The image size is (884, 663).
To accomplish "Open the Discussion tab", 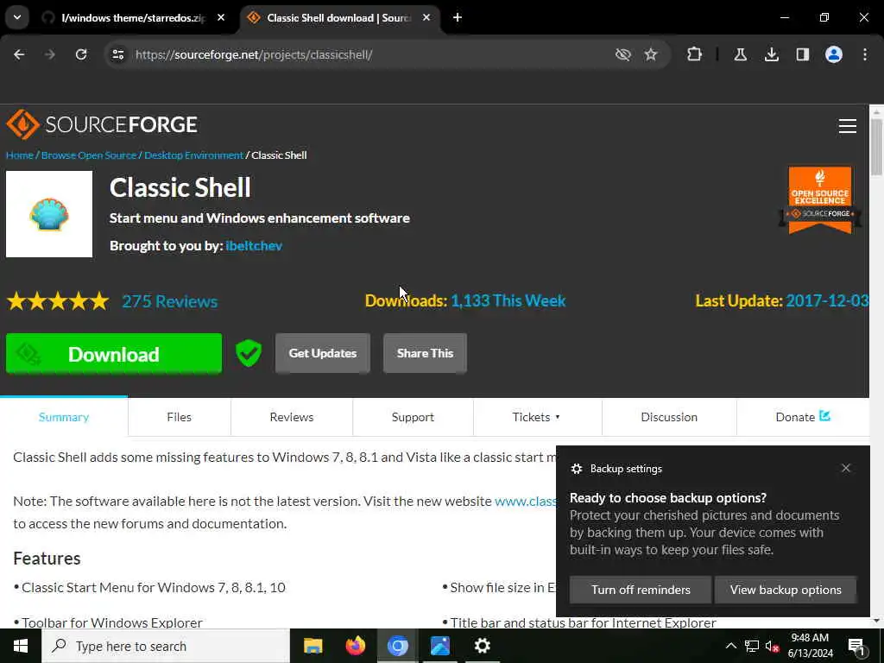I will click(669, 417).
